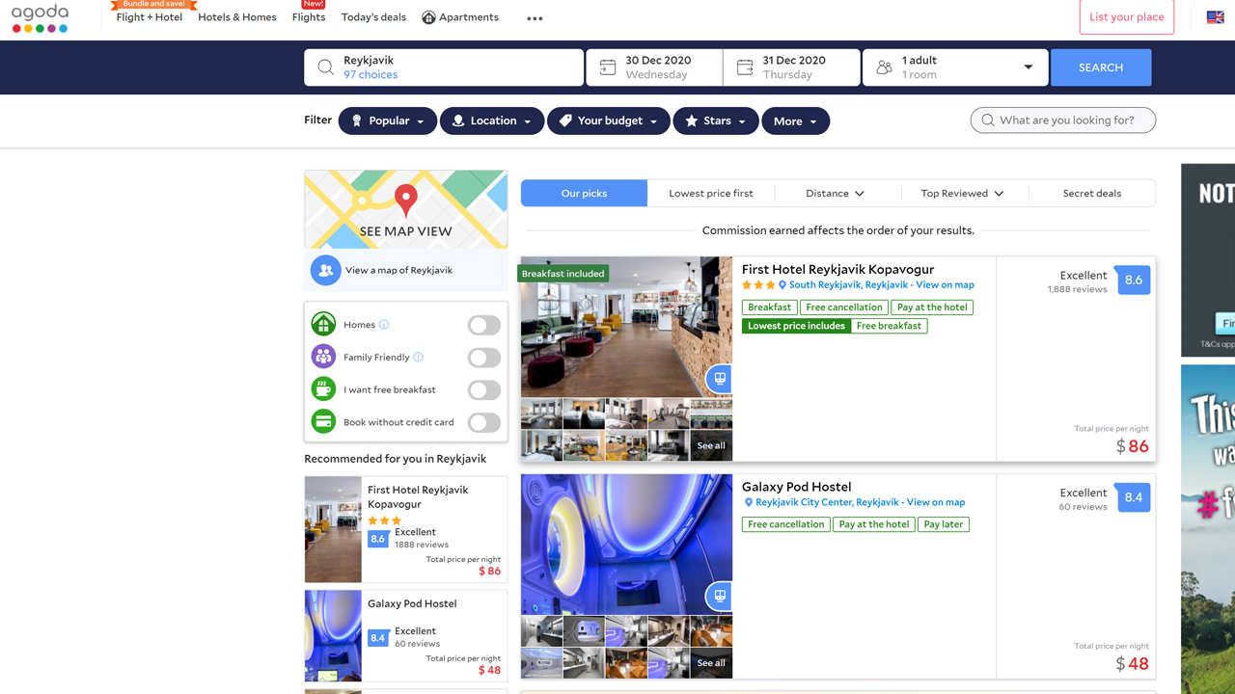Click the check-out calendar icon
This screenshot has width=1235, height=694.
tap(745, 67)
